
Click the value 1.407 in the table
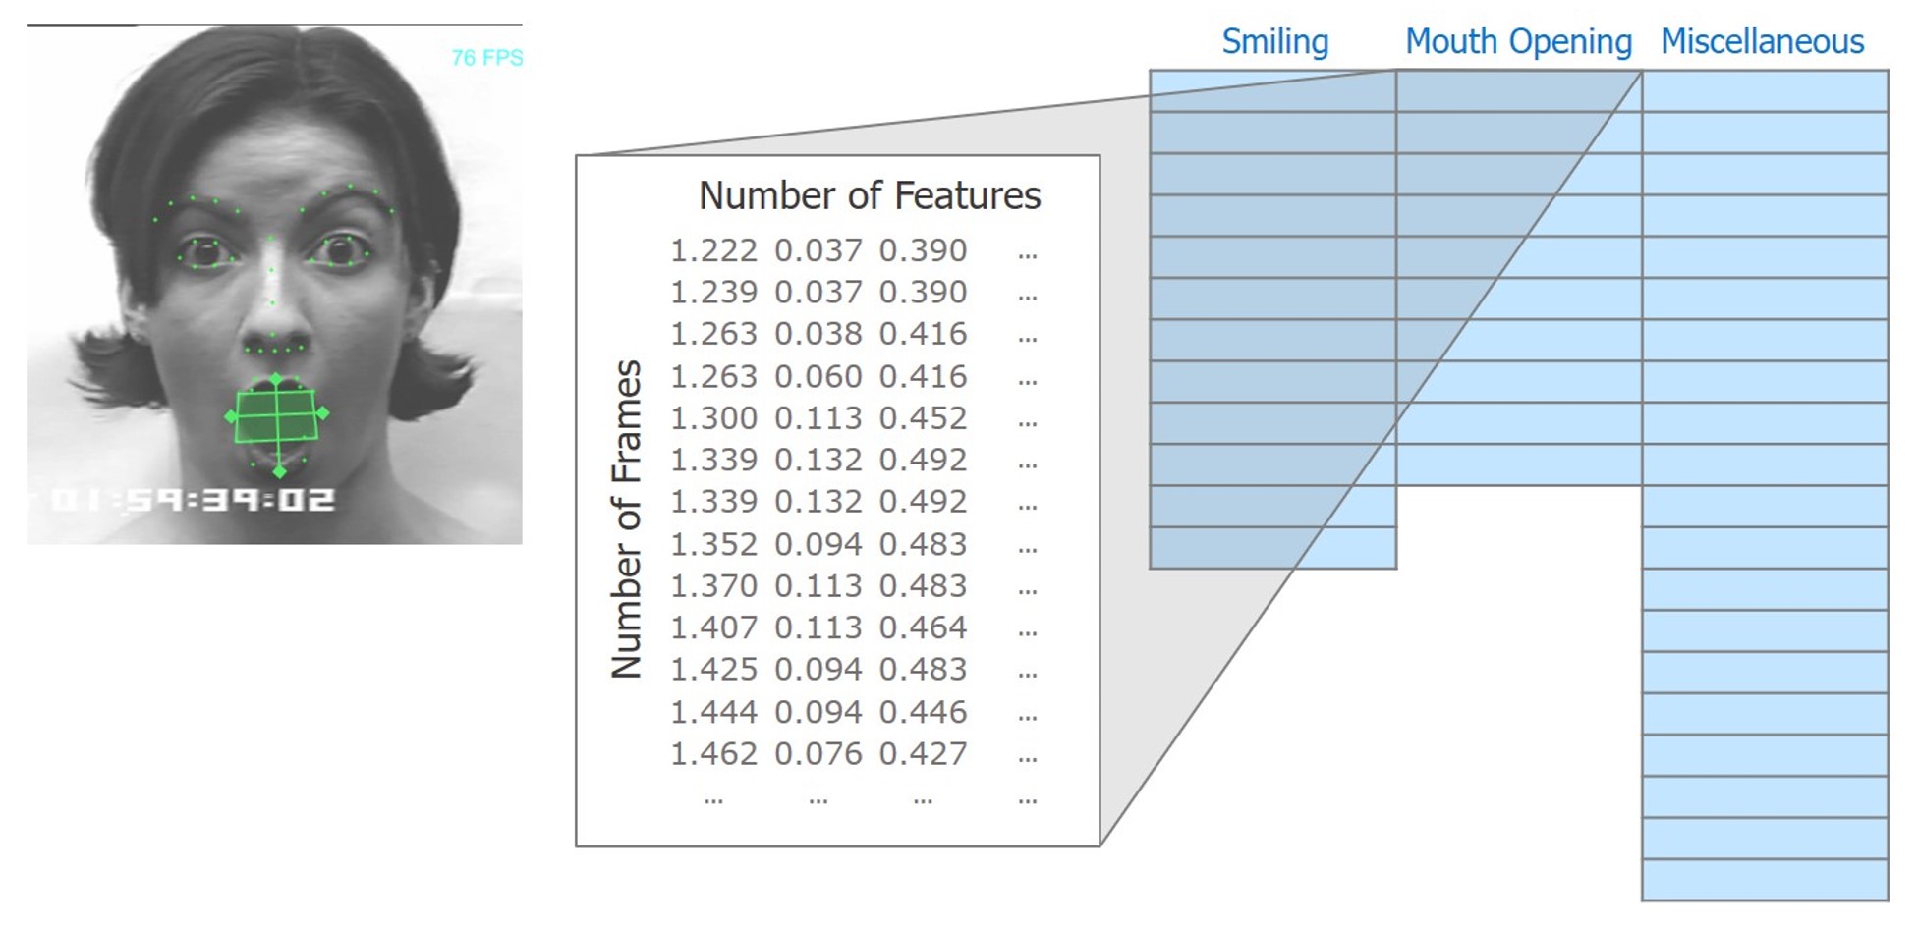[713, 627]
